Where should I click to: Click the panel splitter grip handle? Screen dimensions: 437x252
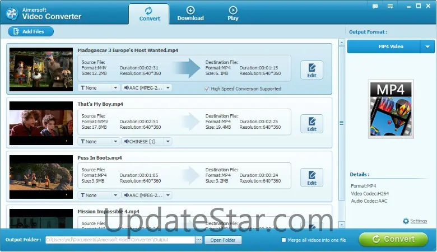pyautogui.click(x=341, y=123)
